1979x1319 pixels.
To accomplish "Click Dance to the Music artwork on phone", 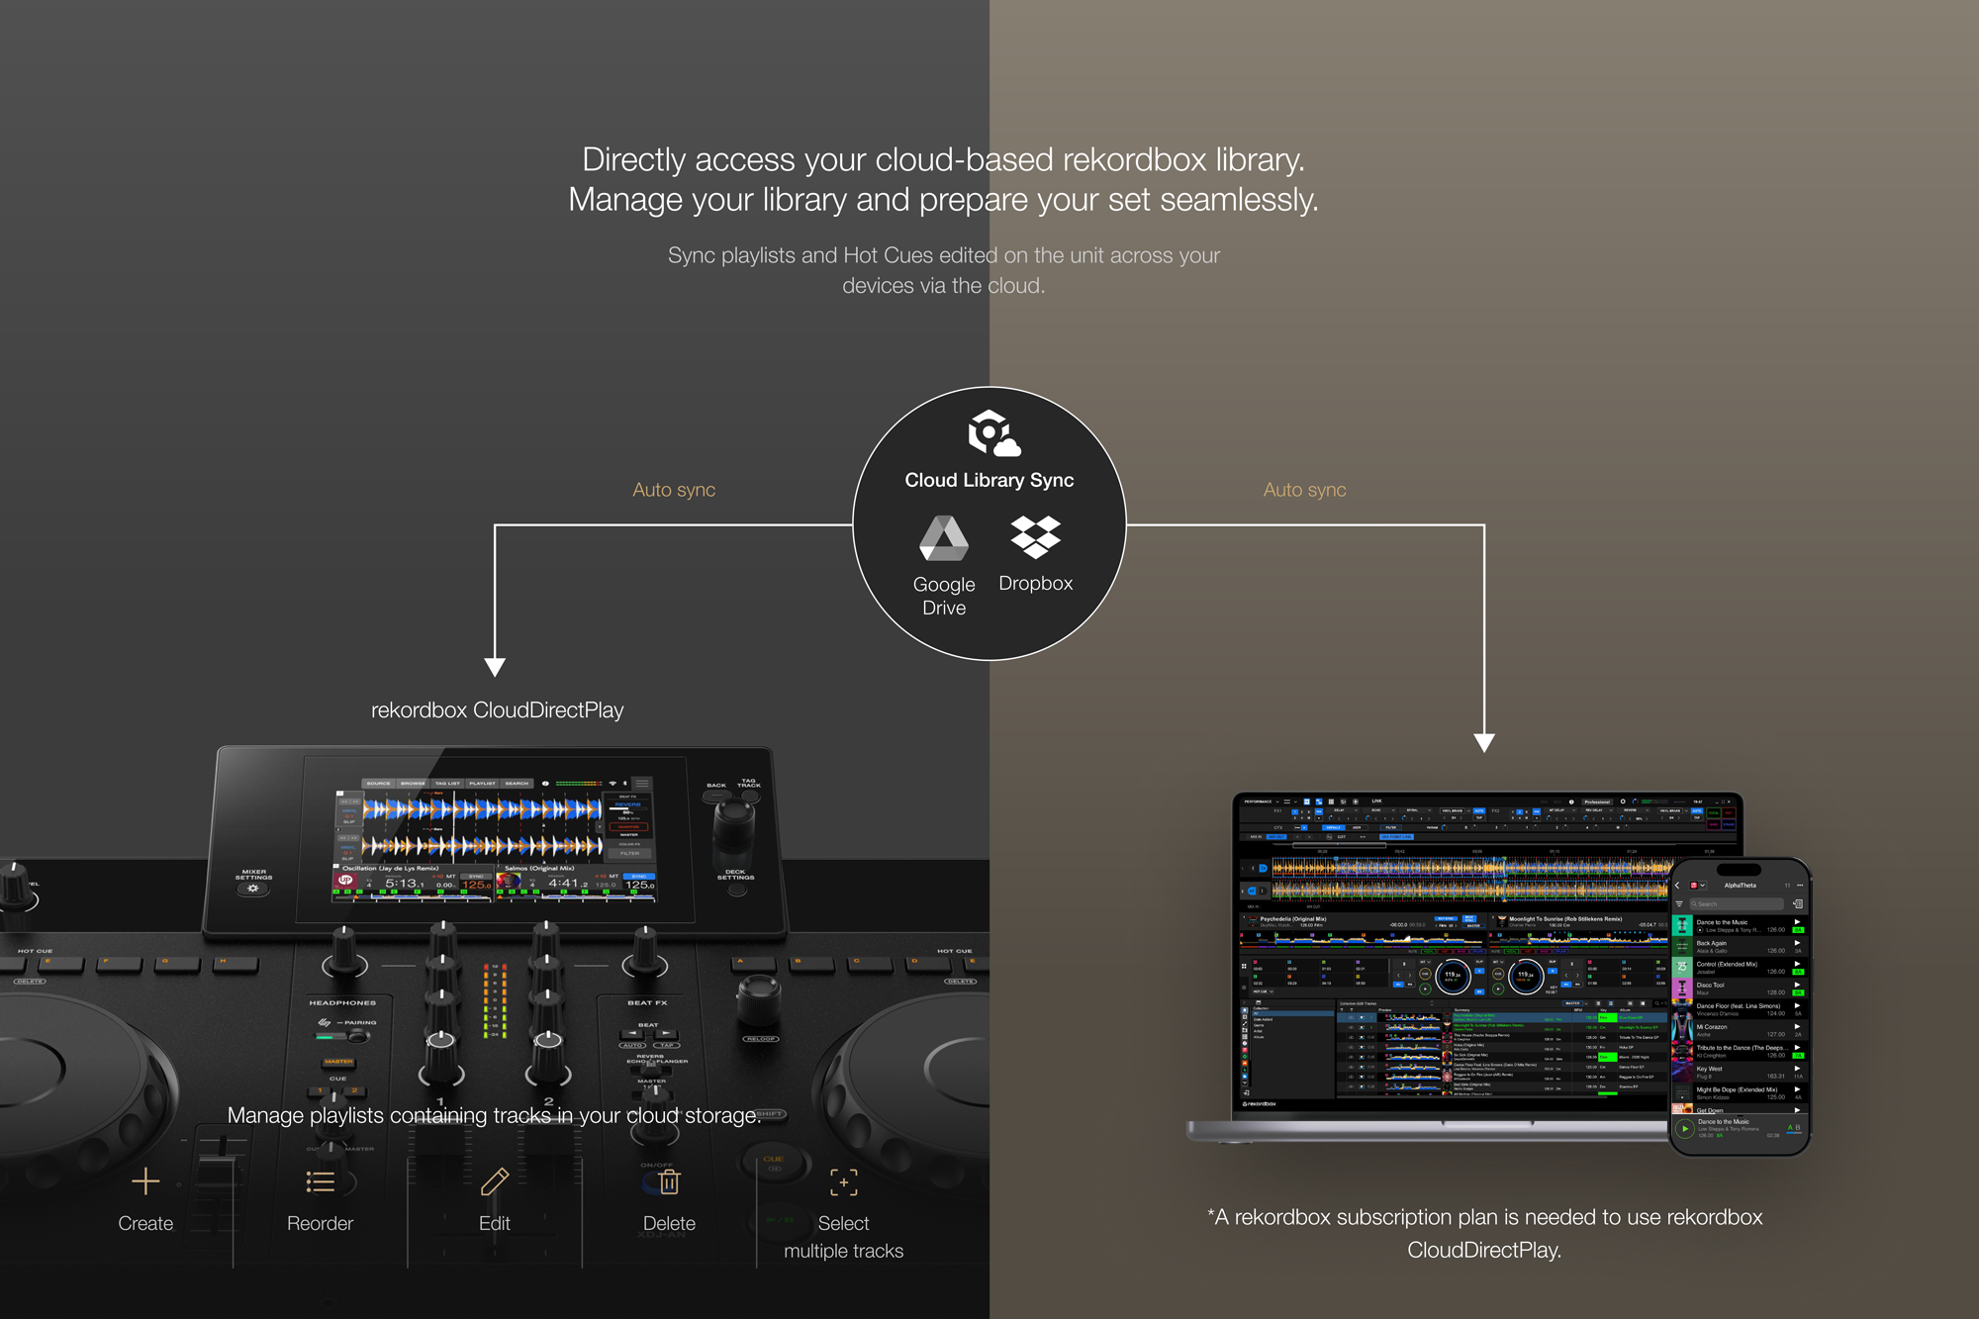I will click(1681, 925).
